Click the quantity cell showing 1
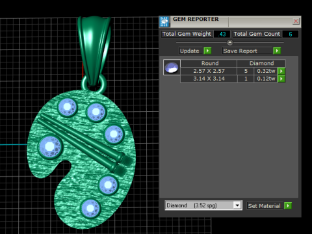Image resolution: width=312 pixels, height=234 pixels. coord(246,79)
